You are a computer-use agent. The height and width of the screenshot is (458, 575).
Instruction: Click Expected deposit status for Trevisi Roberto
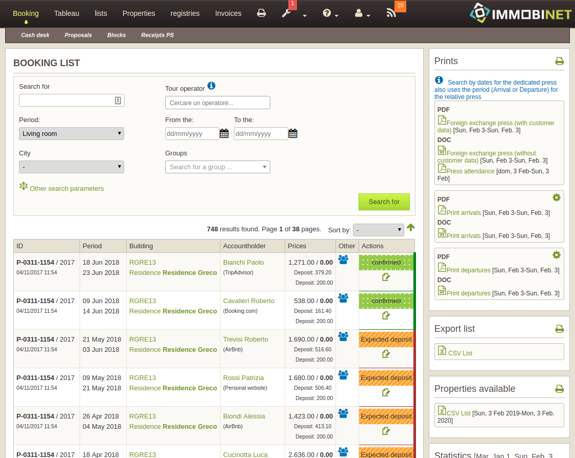pyautogui.click(x=386, y=340)
